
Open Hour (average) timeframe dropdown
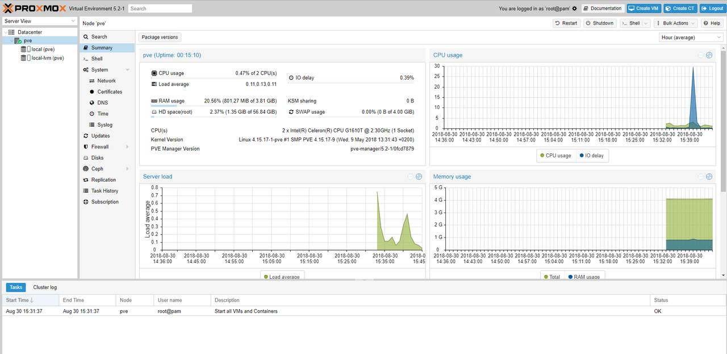point(691,38)
